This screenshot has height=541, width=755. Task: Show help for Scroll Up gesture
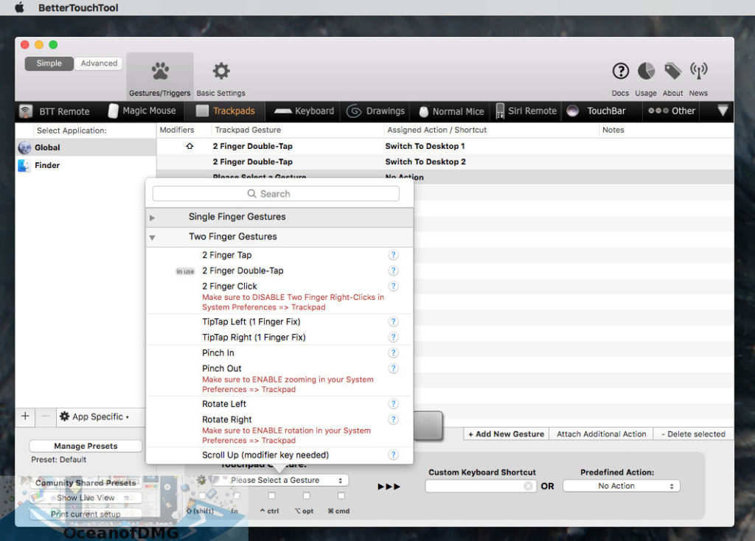pyautogui.click(x=394, y=455)
